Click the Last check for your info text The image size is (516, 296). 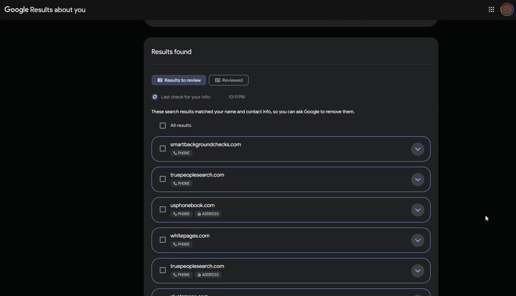[x=186, y=97]
